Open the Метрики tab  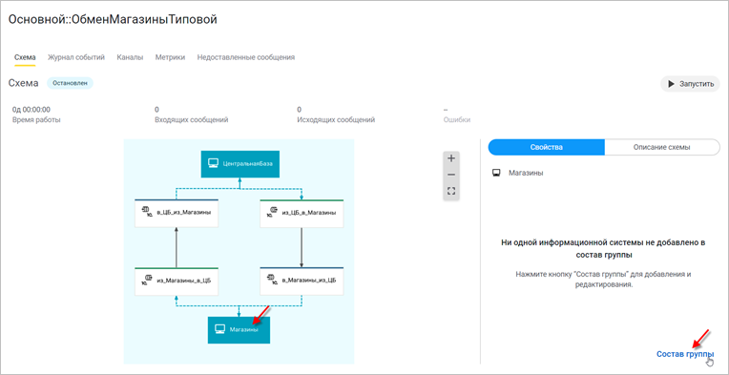170,57
